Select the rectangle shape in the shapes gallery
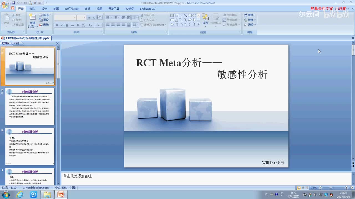 click(x=190, y=15)
